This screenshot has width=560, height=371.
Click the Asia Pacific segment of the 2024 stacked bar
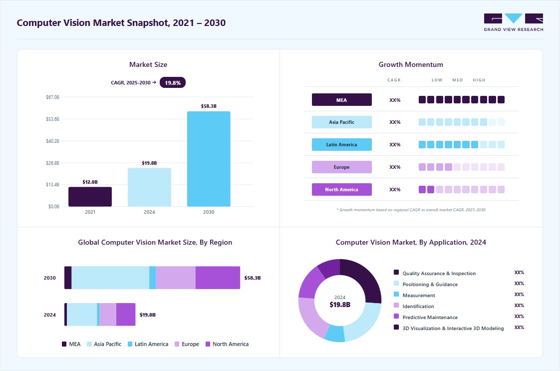click(x=82, y=315)
